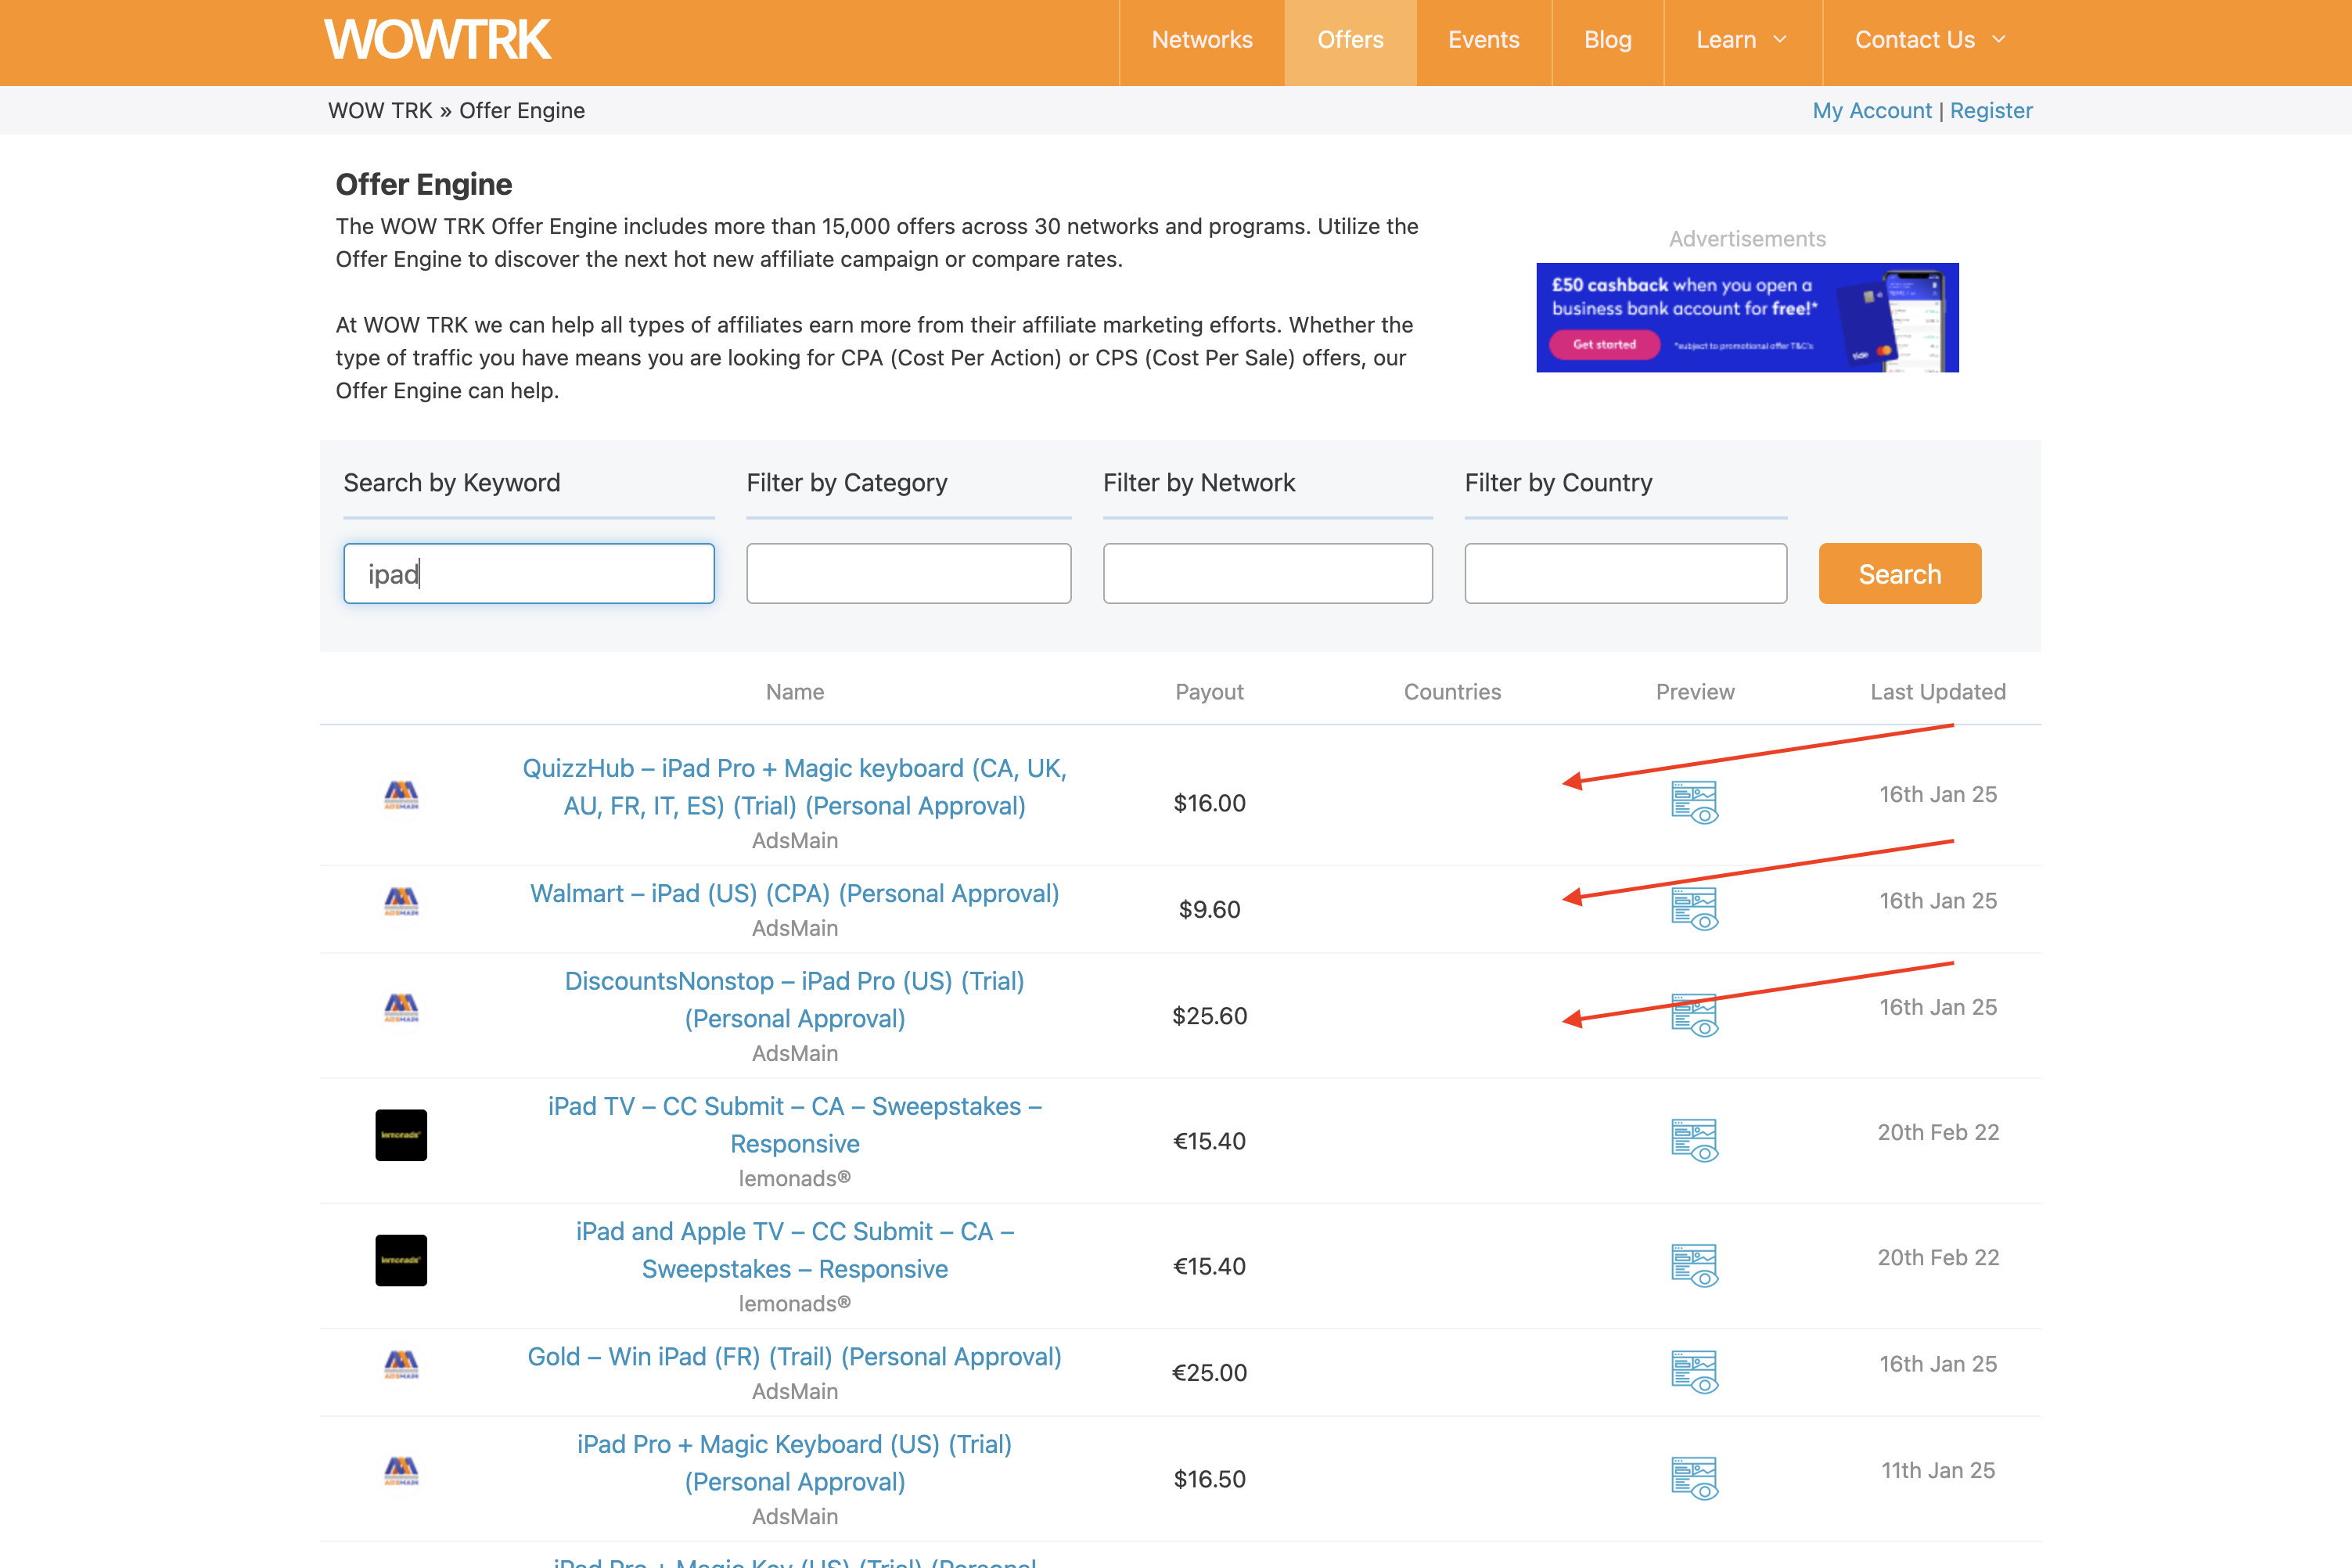Click the £50 cashback advertisement banner
The image size is (2352, 1568).
tap(1747, 318)
